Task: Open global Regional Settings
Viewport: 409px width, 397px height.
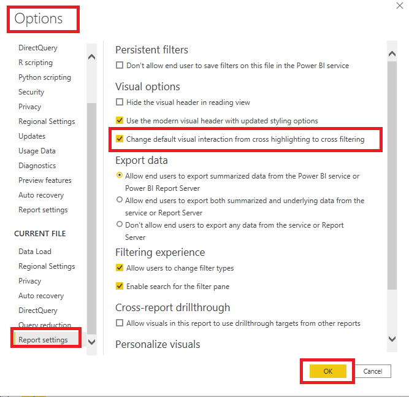Action: click(47, 121)
